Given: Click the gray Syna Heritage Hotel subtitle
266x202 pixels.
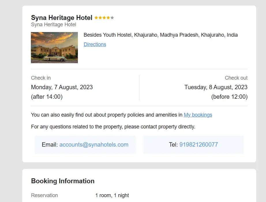Looking at the screenshot, I should 53,25.
